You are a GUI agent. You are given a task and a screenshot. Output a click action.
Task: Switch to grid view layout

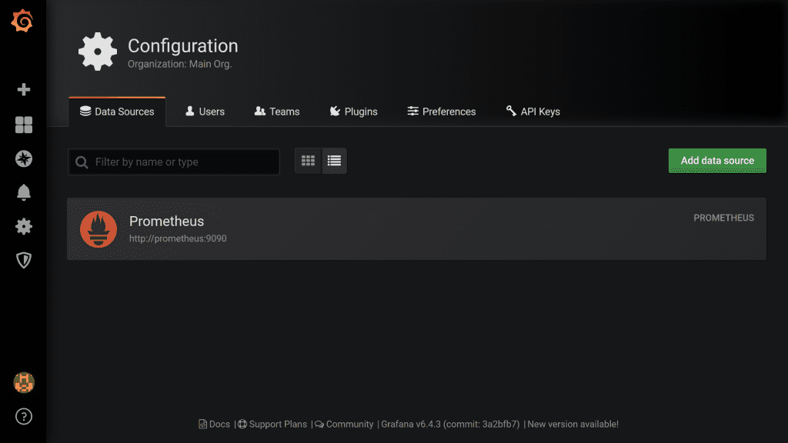308,162
